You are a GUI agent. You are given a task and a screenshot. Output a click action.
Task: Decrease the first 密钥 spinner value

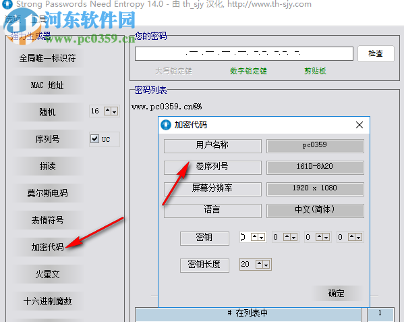262,237
